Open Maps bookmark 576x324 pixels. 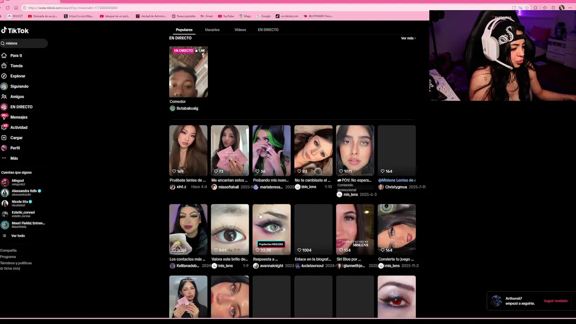(x=245, y=16)
